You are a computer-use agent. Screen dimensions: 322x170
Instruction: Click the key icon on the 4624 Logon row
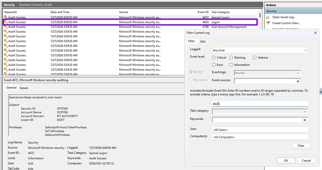(x=6, y=22)
